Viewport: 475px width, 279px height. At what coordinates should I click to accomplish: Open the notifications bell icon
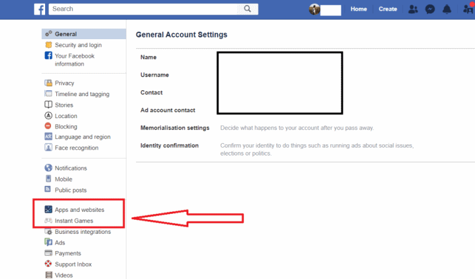point(447,9)
